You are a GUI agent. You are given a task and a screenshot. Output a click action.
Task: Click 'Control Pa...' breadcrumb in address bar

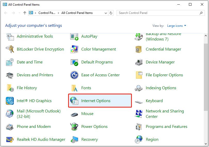click(47, 13)
